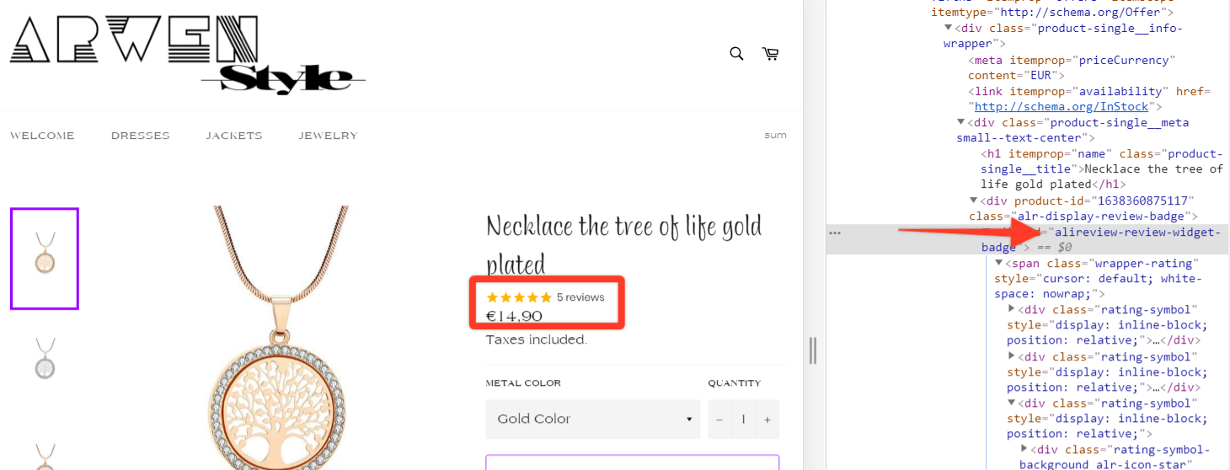This screenshot has height=470, width=1230.
Task: Expand the second rating-symbol div node
Action: pos(1012,356)
